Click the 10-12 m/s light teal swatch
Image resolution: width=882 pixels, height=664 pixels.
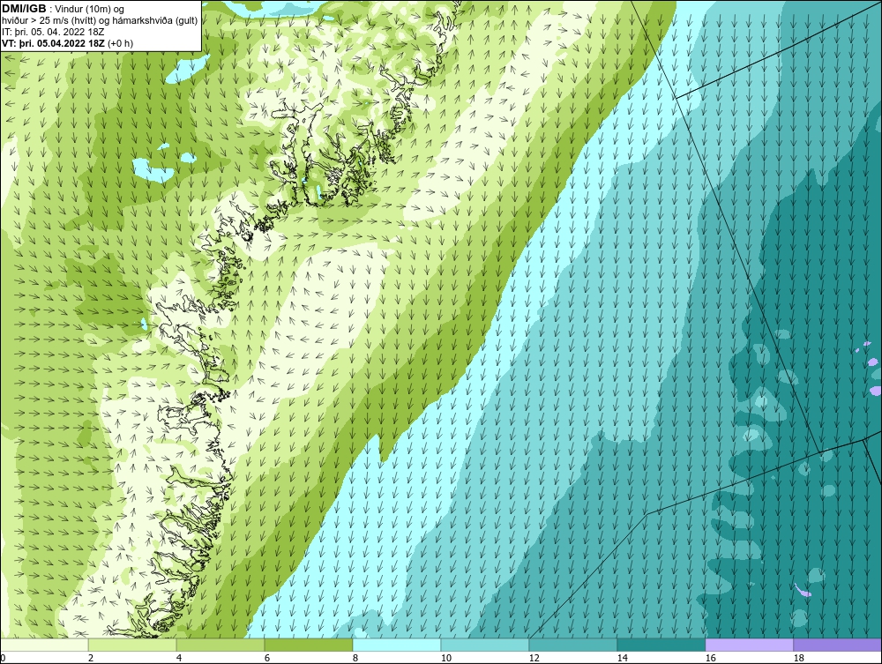click(x=485, y=645)
